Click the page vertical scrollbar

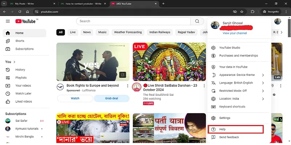[289, 28]
